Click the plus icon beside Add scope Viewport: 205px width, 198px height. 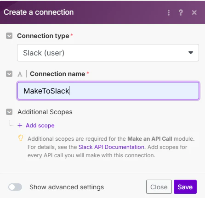[x=20, y=126]
